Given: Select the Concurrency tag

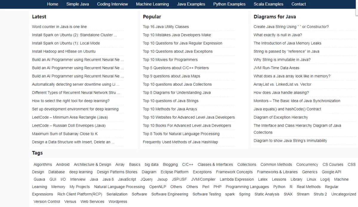Looking at the screenshot, I should [x=307, y=164].
